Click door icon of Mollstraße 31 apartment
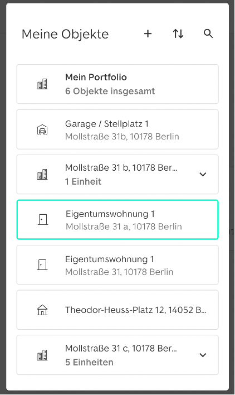The width and height of the screenshot is (235, 395). coord(42,265)
